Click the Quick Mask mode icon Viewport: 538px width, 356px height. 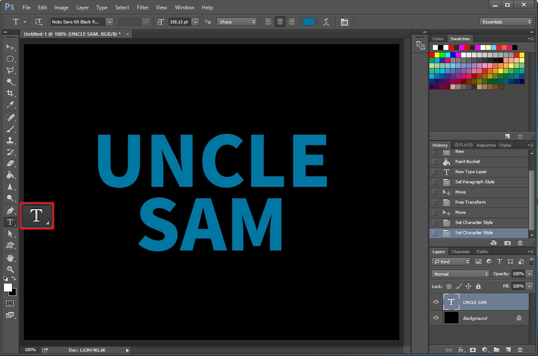pos(10,303)
